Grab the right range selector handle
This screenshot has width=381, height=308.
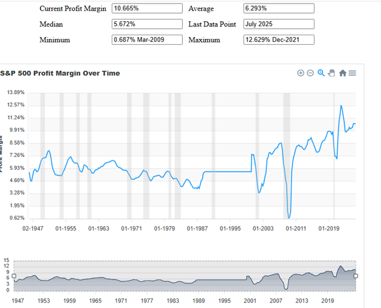click(x=356, y=276)
